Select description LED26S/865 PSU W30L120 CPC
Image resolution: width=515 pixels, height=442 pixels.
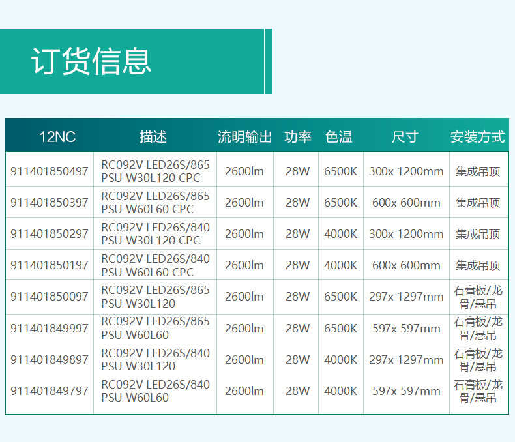pos(155,171)
